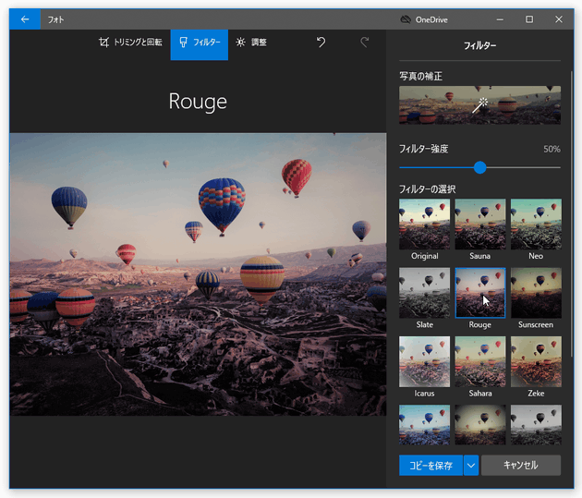Click the redo arrow icon
The image size is (582, 498).
[365, 43]
